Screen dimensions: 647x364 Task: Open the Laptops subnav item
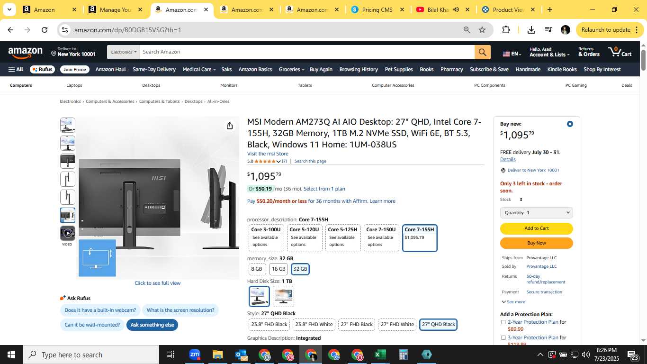click(74, 85)
